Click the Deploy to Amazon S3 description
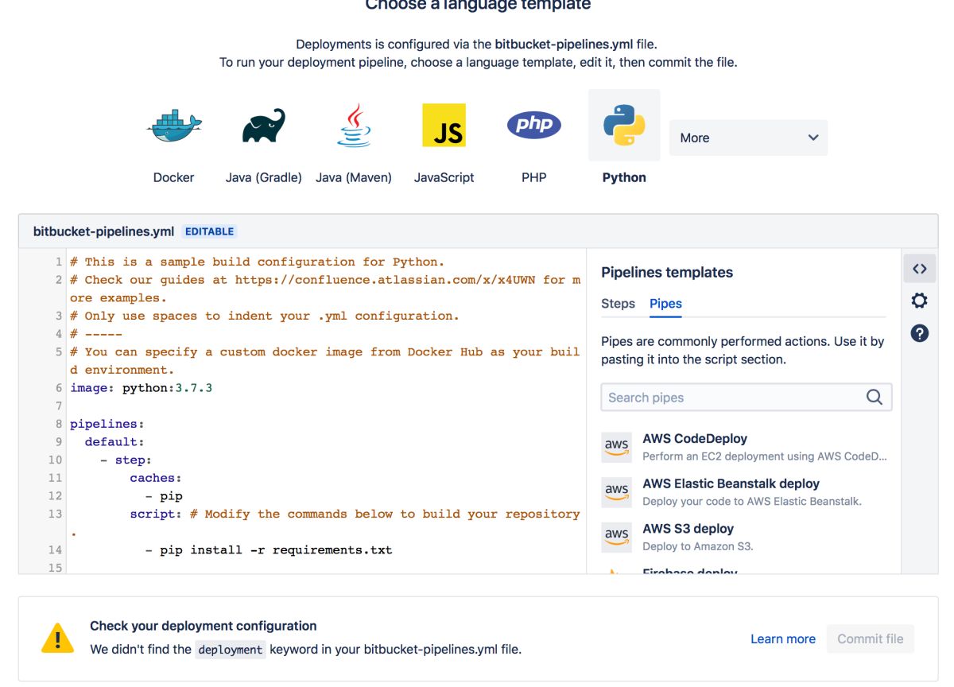 698,546
